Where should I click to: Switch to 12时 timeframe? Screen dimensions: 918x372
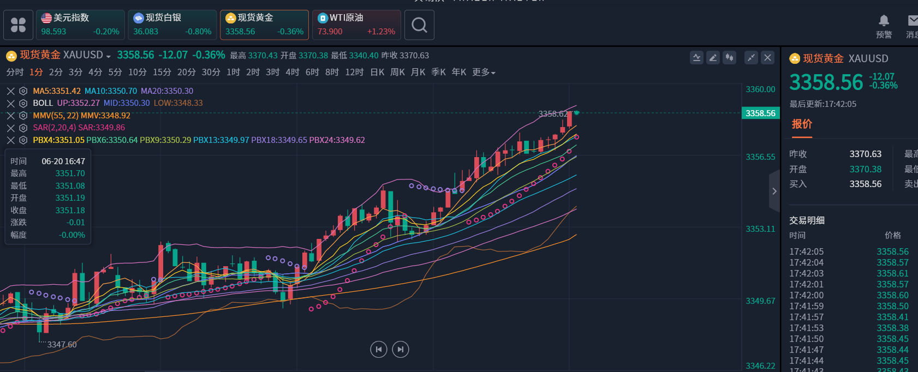click(354, 72)
